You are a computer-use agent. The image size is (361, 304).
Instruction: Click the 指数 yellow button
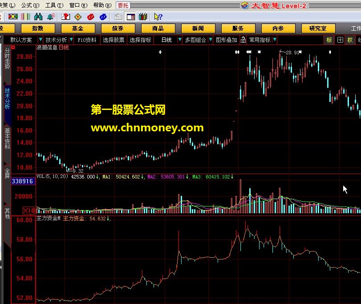click(x=38, y=28)
